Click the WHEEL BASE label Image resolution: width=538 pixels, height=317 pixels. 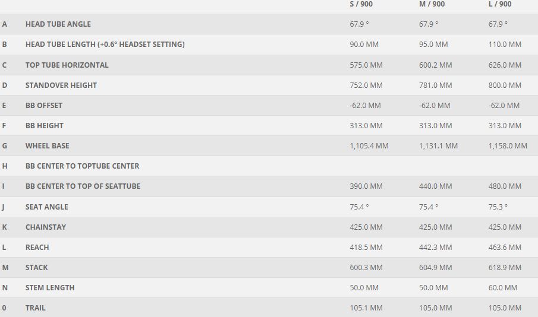[x=48, y=145]
